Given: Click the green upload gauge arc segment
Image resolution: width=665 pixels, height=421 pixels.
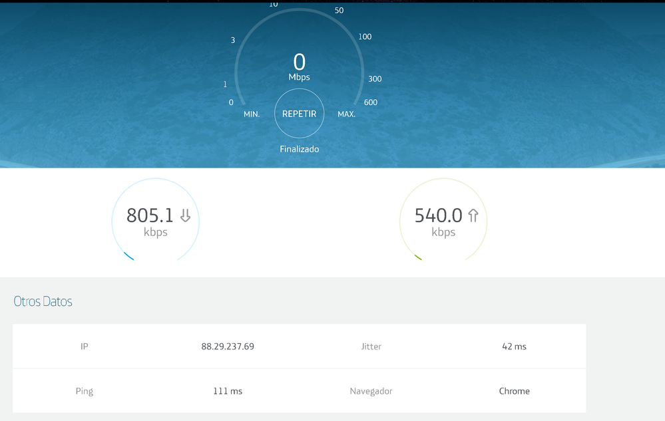Looking at the screenshot, I should tap(418, 257).
